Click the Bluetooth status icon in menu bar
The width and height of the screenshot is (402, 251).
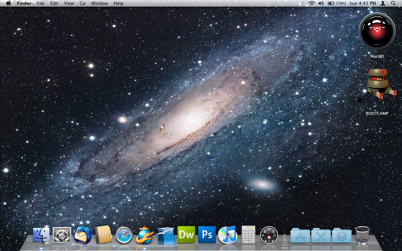point(302,3)
